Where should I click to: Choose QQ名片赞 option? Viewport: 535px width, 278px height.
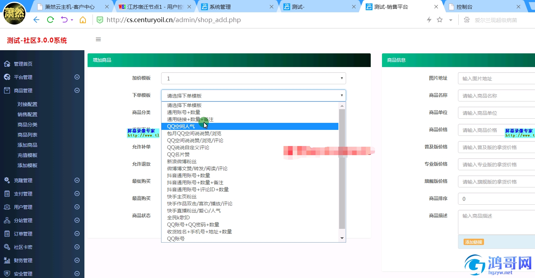[x=250, y=154]
